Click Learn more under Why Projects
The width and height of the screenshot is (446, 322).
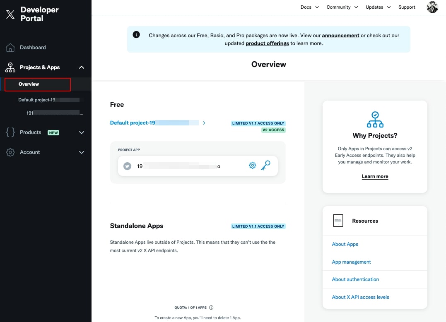[x=375, y=176]
